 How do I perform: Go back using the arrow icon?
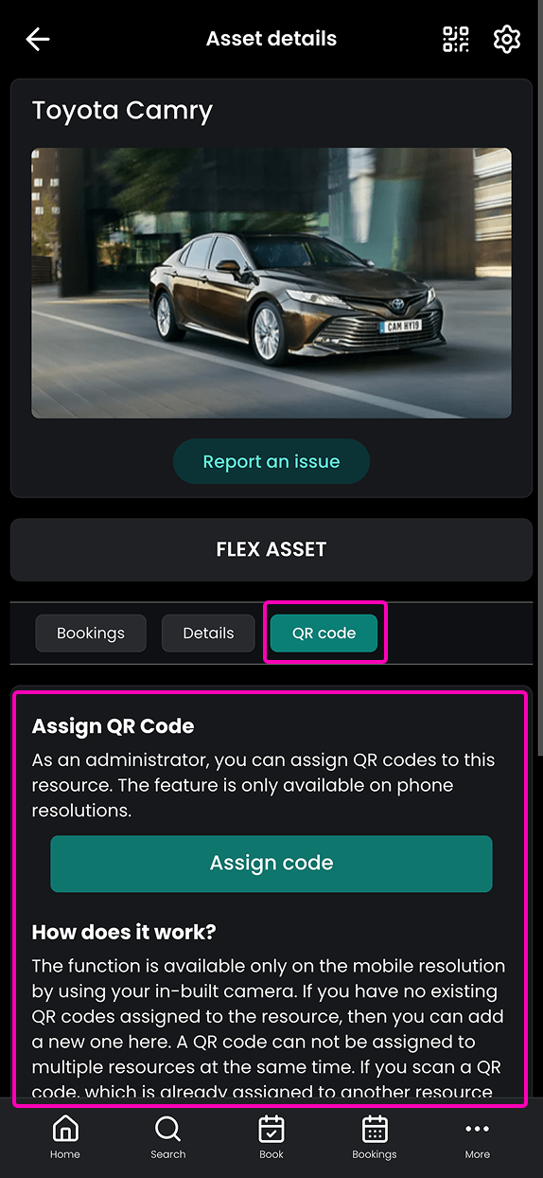coord(38,39)
